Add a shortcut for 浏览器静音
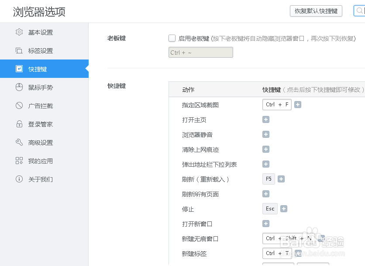The image size is (365, 266). click(266, 134)
